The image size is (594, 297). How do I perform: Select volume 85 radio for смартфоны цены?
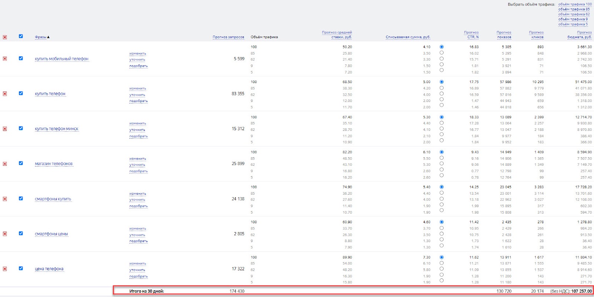tap(441, 228)
